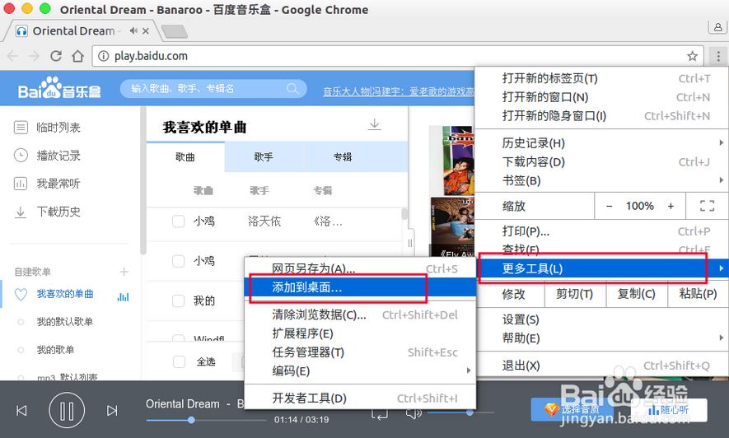729x438 pixels.
Task: Click the search magnifier icon
Action: tap(292, 88)
